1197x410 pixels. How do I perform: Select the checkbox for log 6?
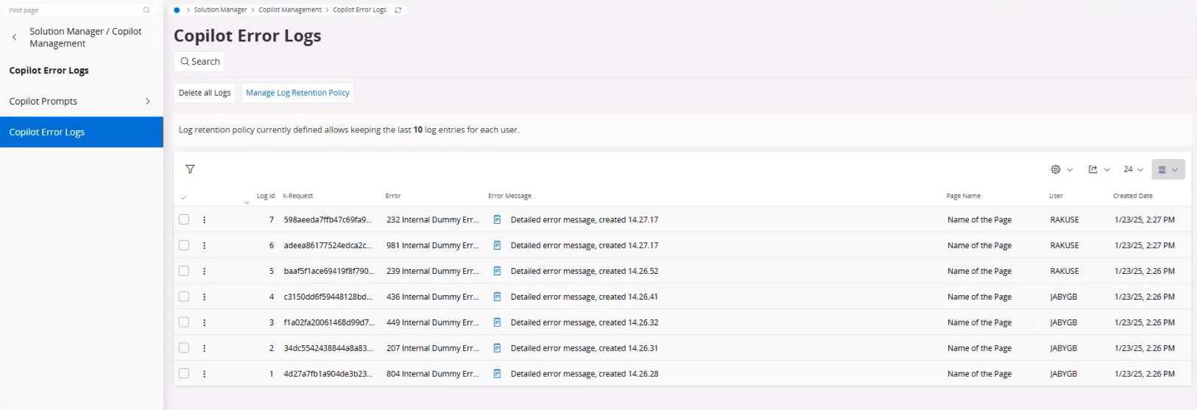click(184, 245)
